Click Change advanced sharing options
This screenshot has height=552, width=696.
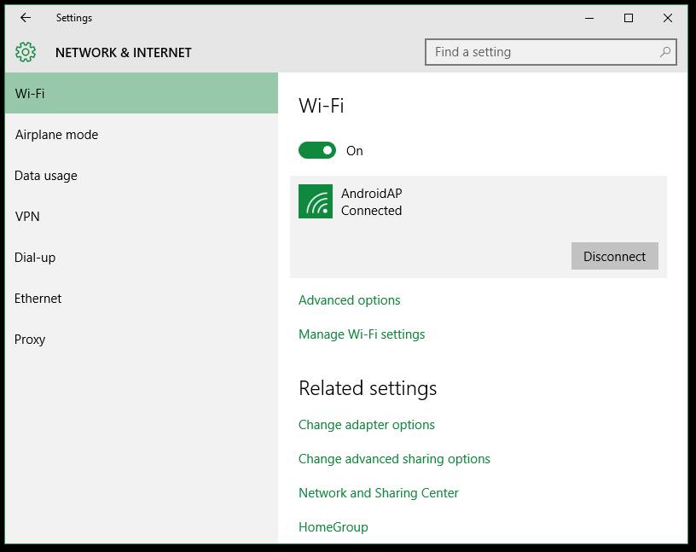(x=394, y=459)
